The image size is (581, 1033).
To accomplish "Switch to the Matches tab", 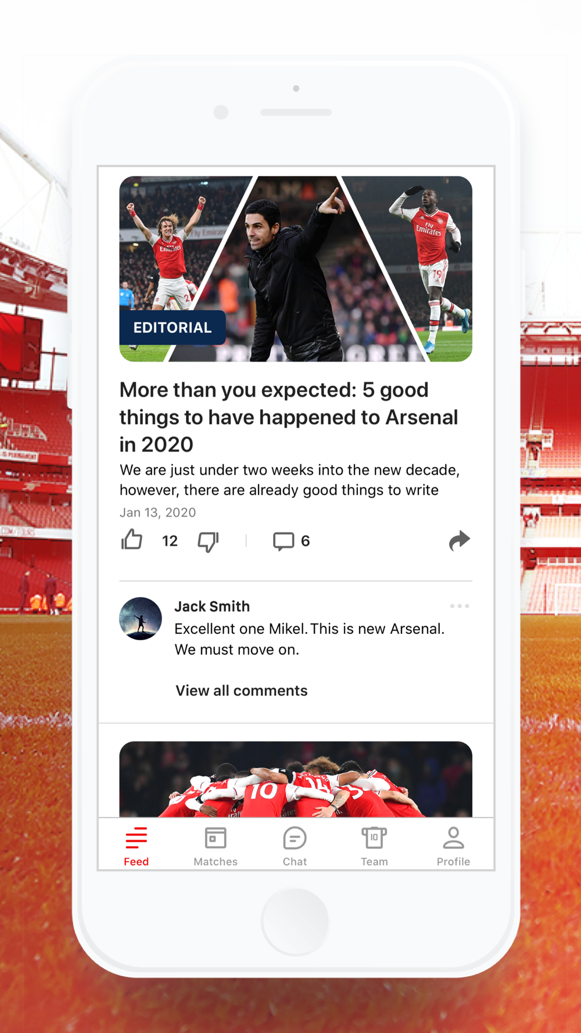I will click(x=216, y=847).
